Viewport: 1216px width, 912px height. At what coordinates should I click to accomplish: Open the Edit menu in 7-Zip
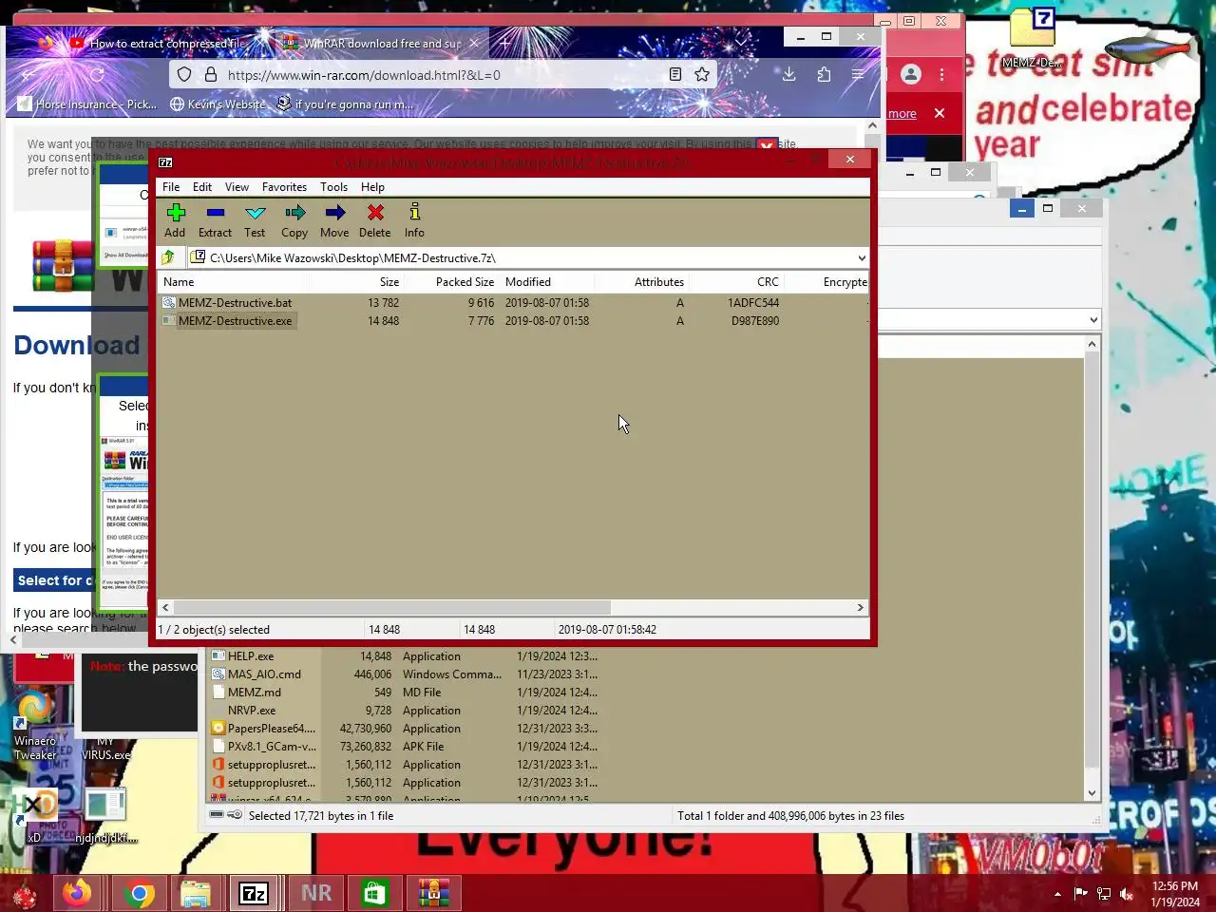tap(202, 187)
